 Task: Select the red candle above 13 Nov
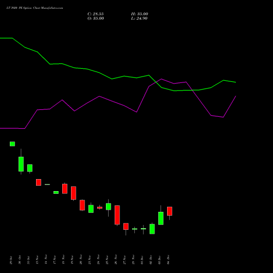(x=39, y=182)
